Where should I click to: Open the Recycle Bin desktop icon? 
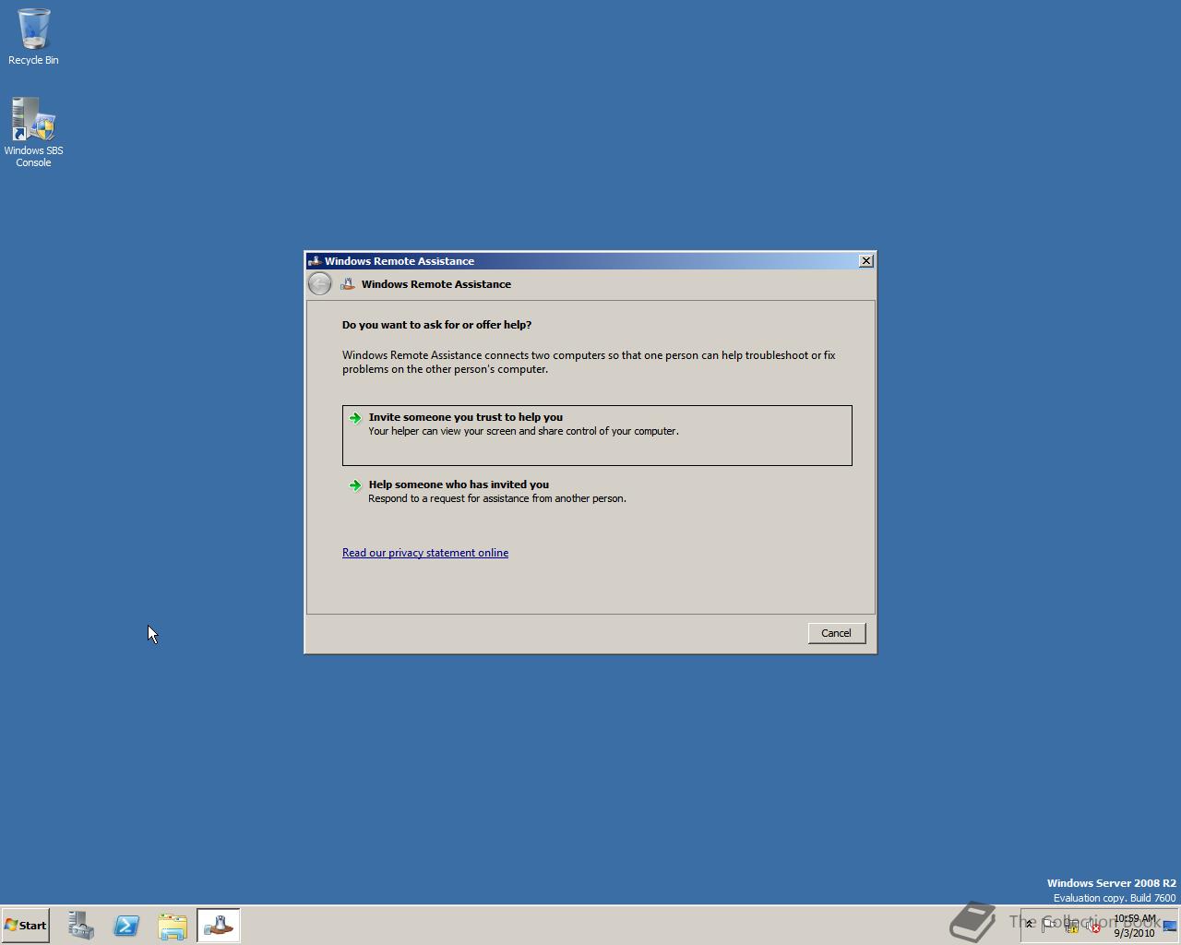(33, 37)
